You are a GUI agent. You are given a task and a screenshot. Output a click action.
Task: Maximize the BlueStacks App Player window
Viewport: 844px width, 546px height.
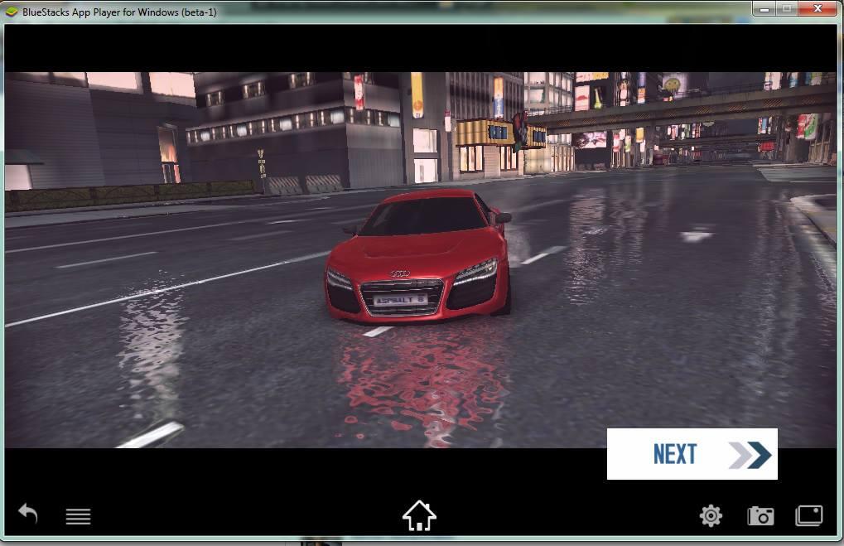787,8
